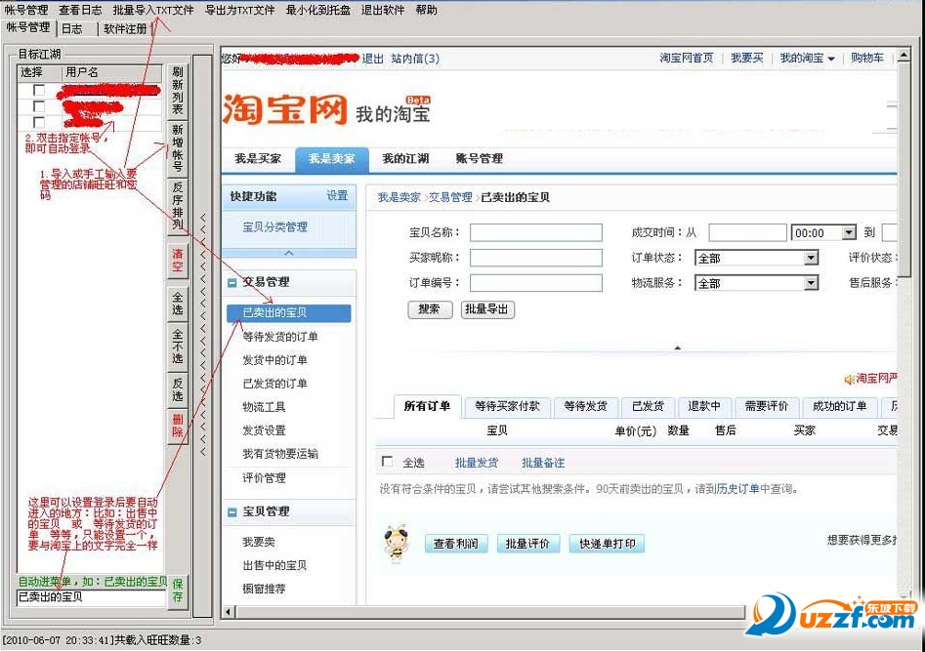Open 站内信(3) messages link

tap(415, 59)
